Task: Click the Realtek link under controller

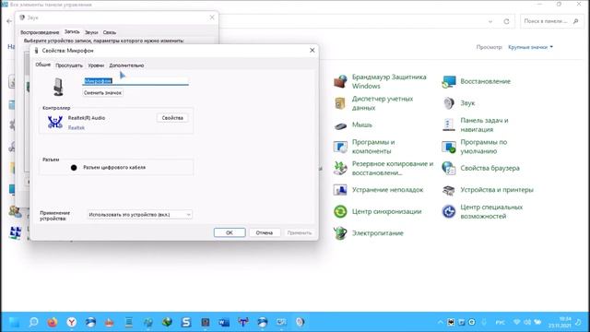Action: (x=76, y=128)
